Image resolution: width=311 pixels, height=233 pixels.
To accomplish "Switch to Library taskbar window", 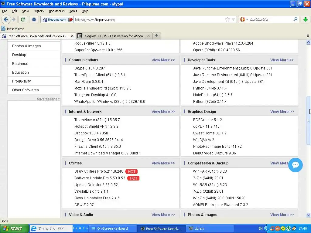I will tap(210, 228).
